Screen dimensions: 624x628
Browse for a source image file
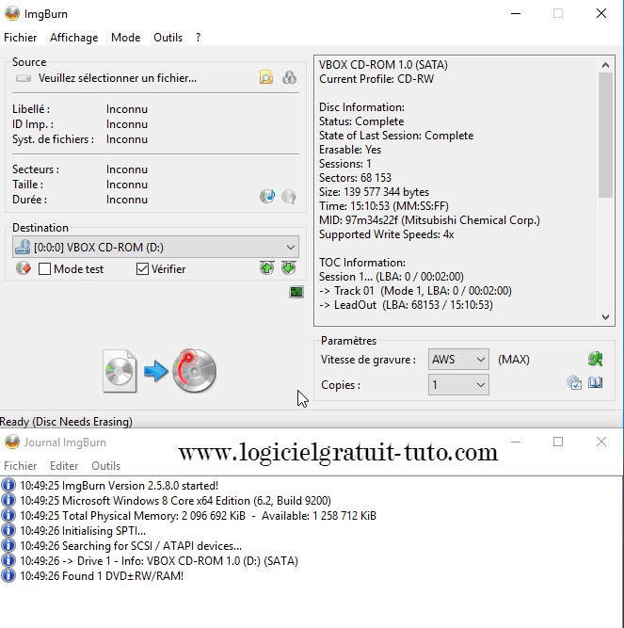pos(266,77)
